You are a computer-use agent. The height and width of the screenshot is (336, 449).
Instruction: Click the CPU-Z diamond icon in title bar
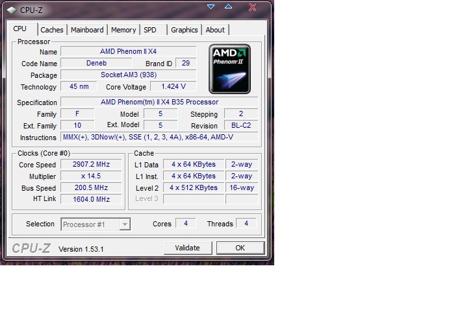(x=12, y=10)
